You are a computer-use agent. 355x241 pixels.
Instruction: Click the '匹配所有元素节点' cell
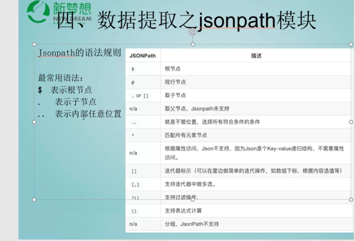tap(256, 135)
